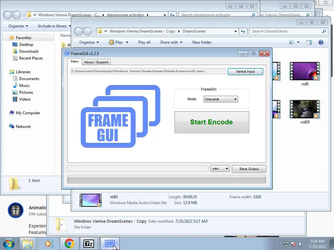Click the taskbar clock and date
The image size is (334, 250).
pos(317,244)
